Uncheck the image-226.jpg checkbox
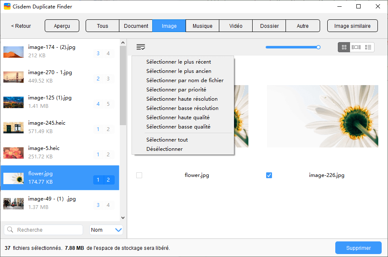 (269, 175)
